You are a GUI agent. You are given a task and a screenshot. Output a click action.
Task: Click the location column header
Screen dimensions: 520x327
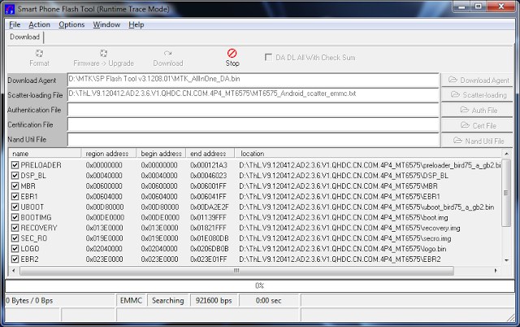pos(368,154)
